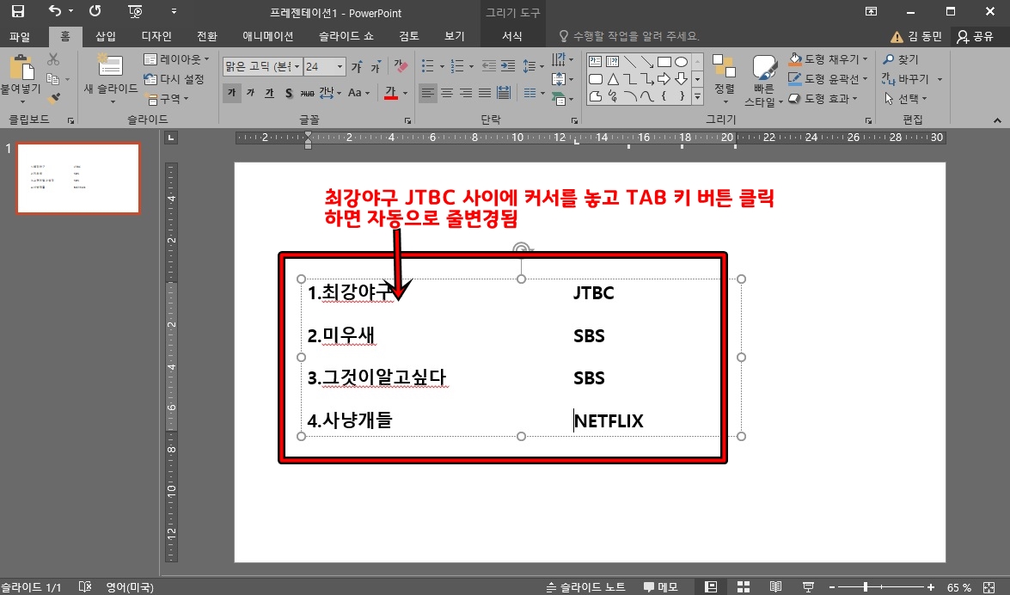Open the 정렬 arrange button
The height and width of the screenshot is (595, 1010).
pos(725,78)
